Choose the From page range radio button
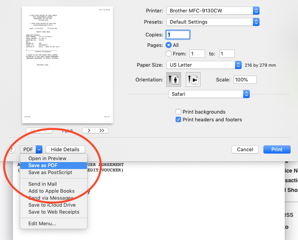298x240 pixels. [x=169, y=54]
